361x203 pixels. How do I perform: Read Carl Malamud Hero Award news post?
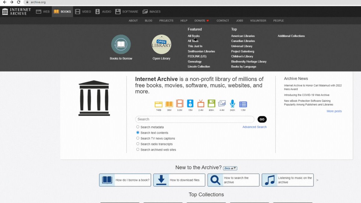point(313,87)
